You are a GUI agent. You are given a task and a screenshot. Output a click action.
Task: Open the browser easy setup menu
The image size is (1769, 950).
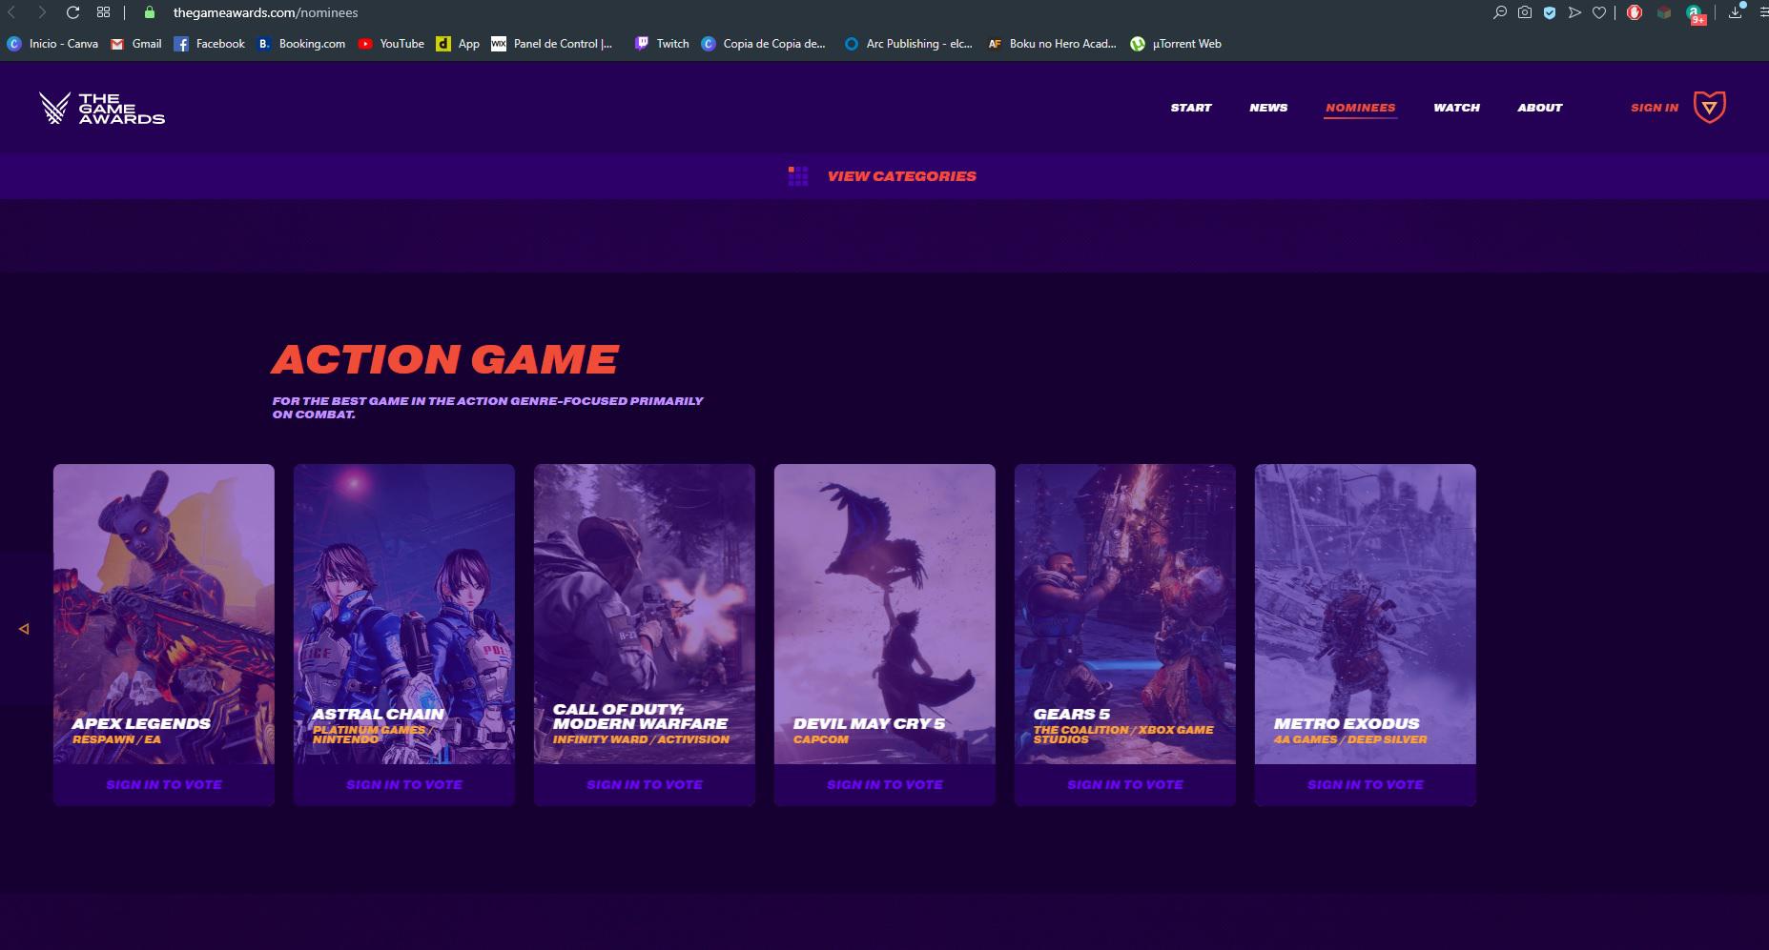(x=1762, y=12)
